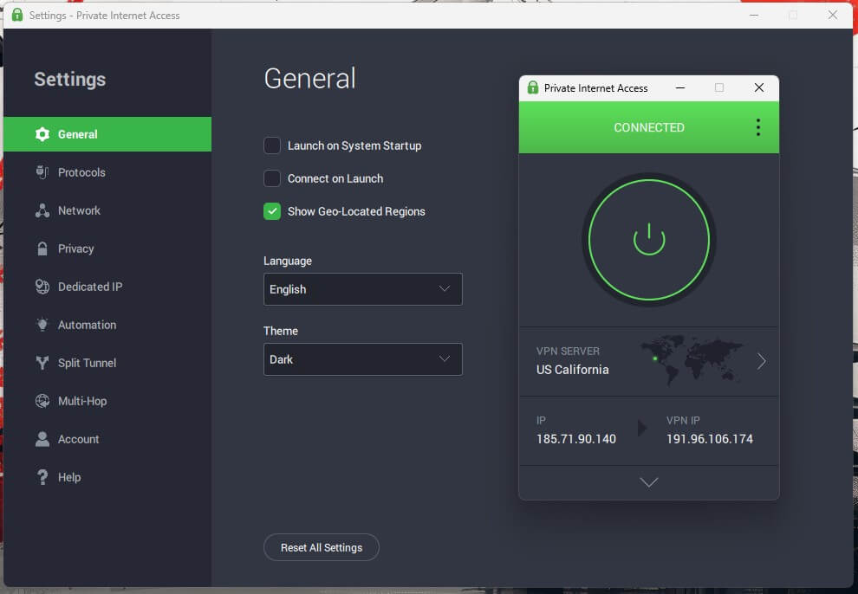Screen dimensions: 858x594
Task: Click the General gear icon in sidebar
Action: [x=42, y=134]
